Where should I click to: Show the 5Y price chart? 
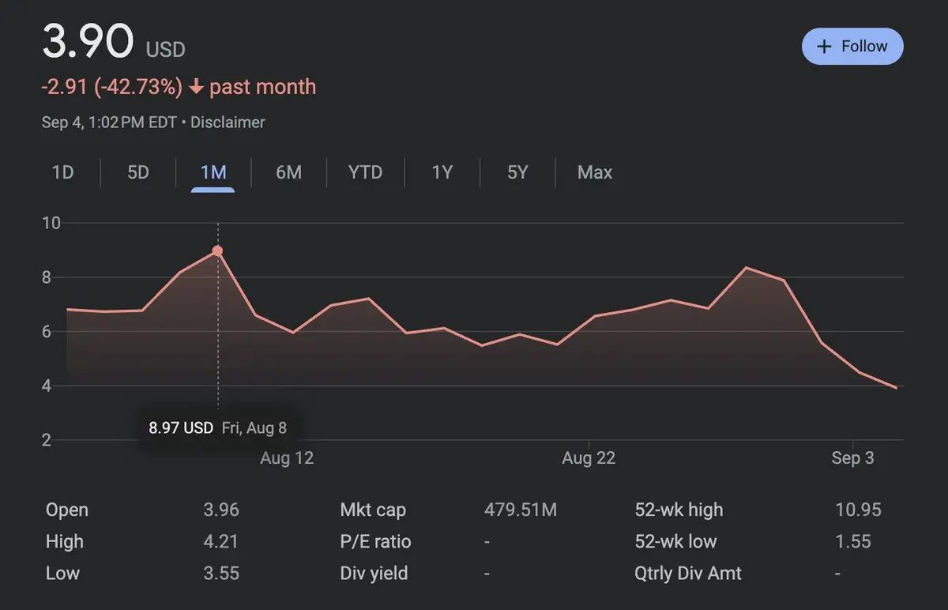[x=517, y=172]
